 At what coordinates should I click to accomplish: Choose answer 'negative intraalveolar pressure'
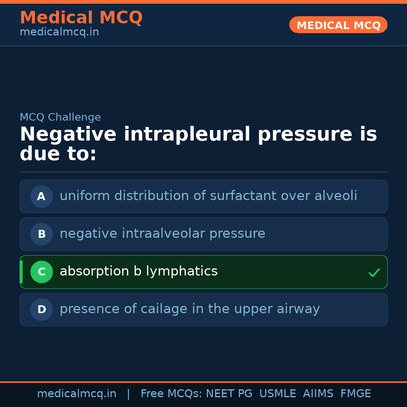[x=162, y=234]
